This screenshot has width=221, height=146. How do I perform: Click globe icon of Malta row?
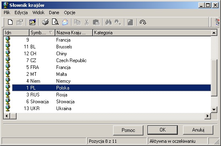(8, 74)
